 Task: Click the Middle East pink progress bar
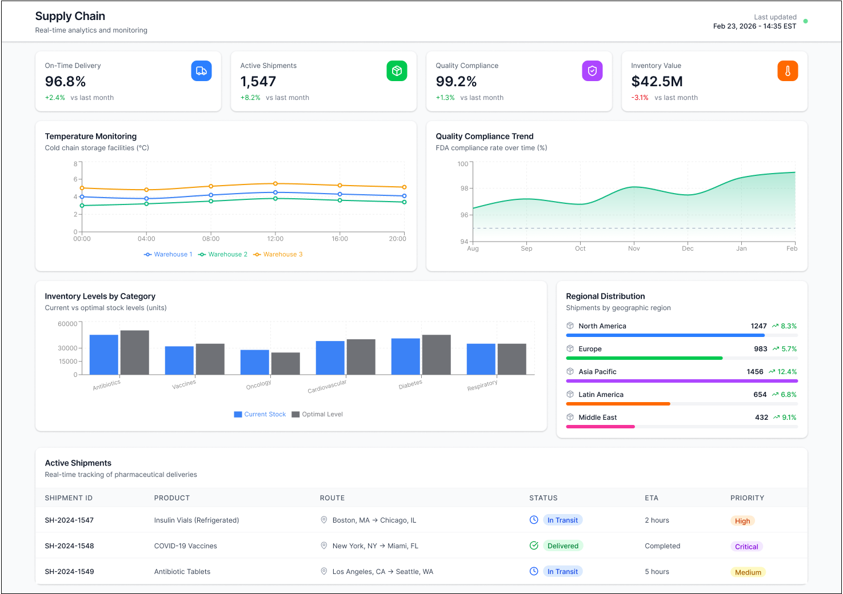coord(600,427)
